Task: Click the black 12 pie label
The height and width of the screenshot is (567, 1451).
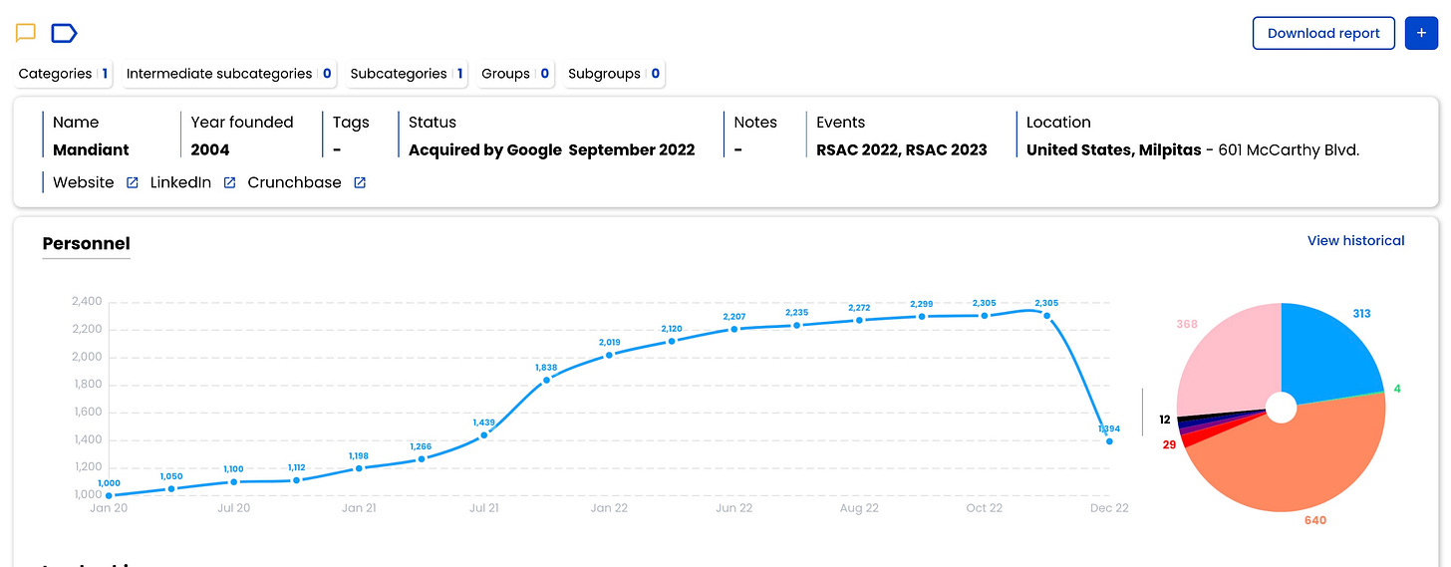Action: pyautogui.click(x=1165, y=420)
